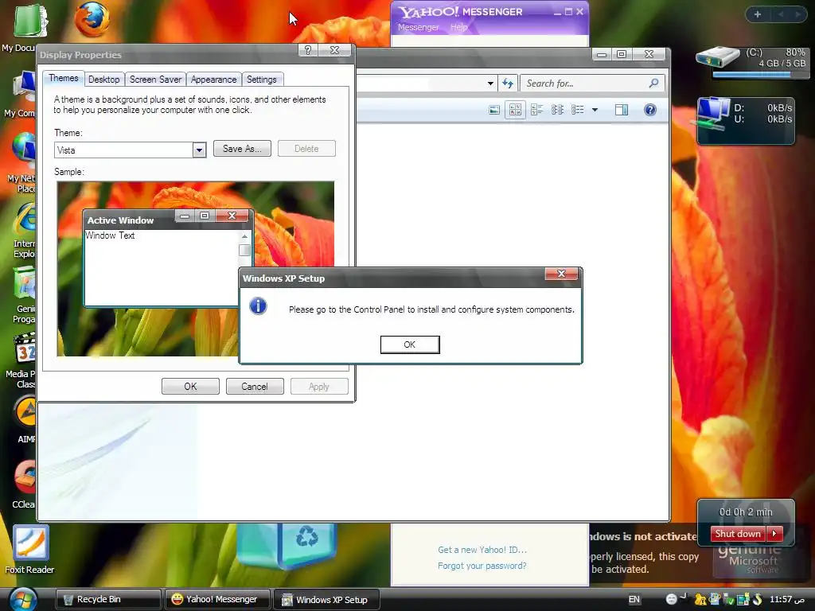815x611 pixels.
Task: Click the EN language indicator
Action: click(634, 599)
